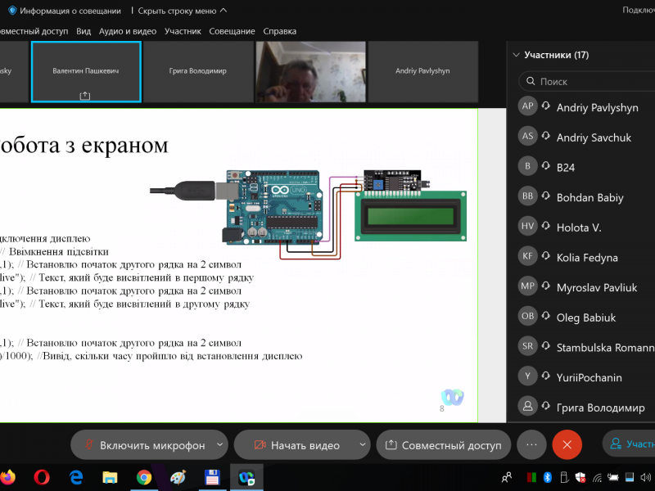Toggle camera with Начать видео
Viewport: 655px width, 491px height.
point(296,445)
